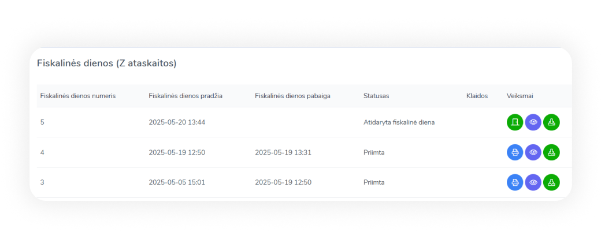Click start date 2025-05-20 13:44
601x247 pixels.
pos(177,122)
